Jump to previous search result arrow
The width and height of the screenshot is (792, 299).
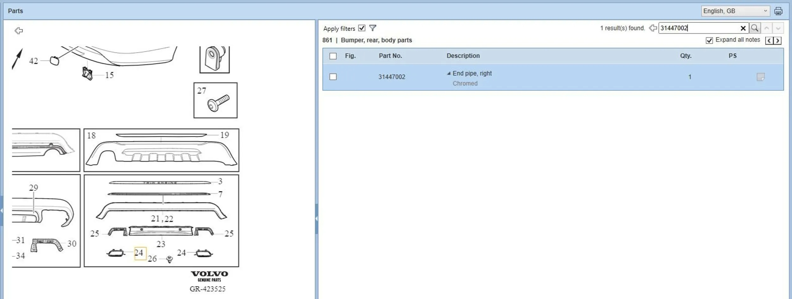point(766,28)
